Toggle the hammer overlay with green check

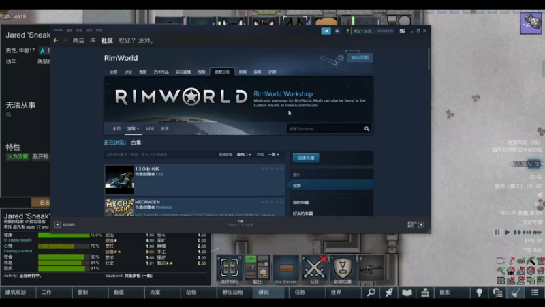[x=501, y=270]
